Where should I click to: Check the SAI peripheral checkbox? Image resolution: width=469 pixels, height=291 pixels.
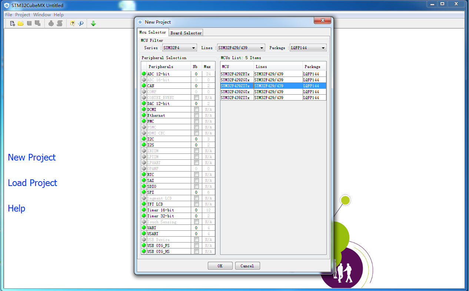click(x=196, y=180)
